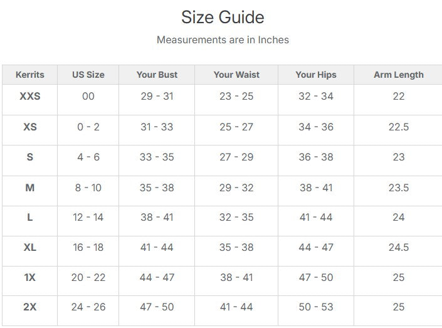Select the M size row label

(x=30, y=188)
